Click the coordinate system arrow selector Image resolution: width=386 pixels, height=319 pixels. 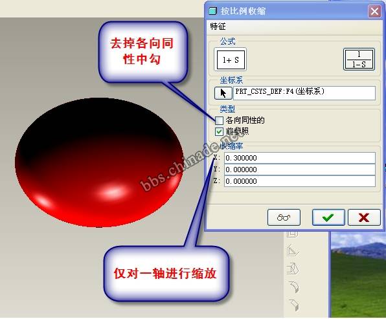[x=223, y=93]
